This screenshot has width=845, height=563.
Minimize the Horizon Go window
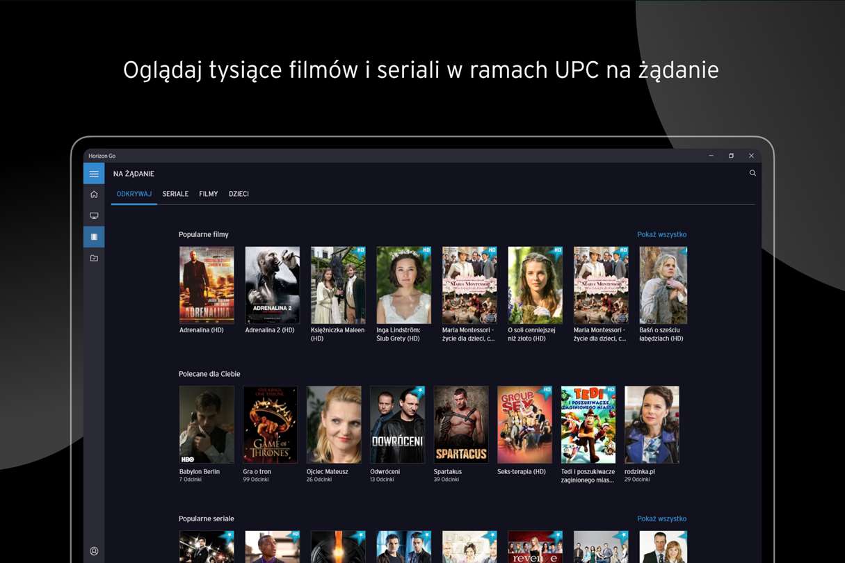pyautogui.click(x=711, y=156)
